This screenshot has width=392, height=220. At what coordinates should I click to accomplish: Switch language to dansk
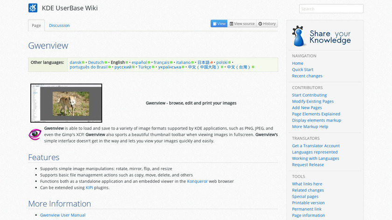pyautogui.click(x=76, y=62)
